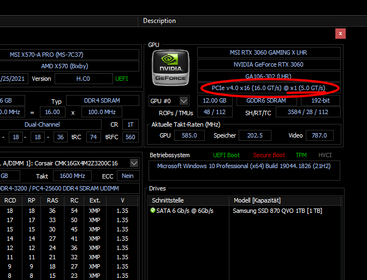367x280 pixels.
Task: Click the 1600 MHz Takt field
Action: tap(72, 176)
